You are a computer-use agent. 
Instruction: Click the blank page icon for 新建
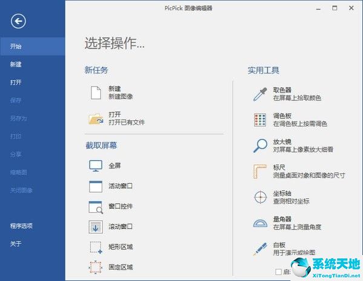(x=96, y=92)
